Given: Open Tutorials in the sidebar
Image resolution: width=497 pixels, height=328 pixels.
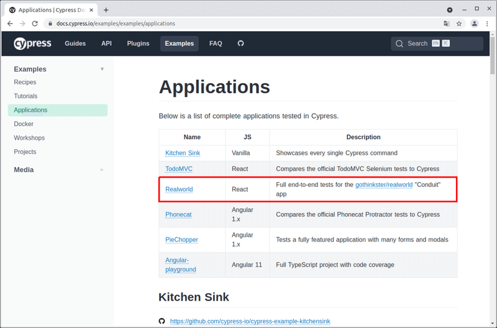Looking at the screenshot, I should pyautogui.click(x=25, y=96).
